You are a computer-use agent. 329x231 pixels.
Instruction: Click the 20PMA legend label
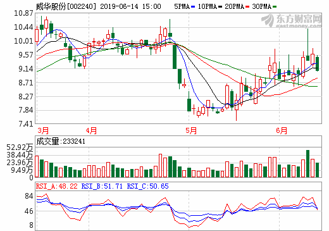(x=234, y=7)
